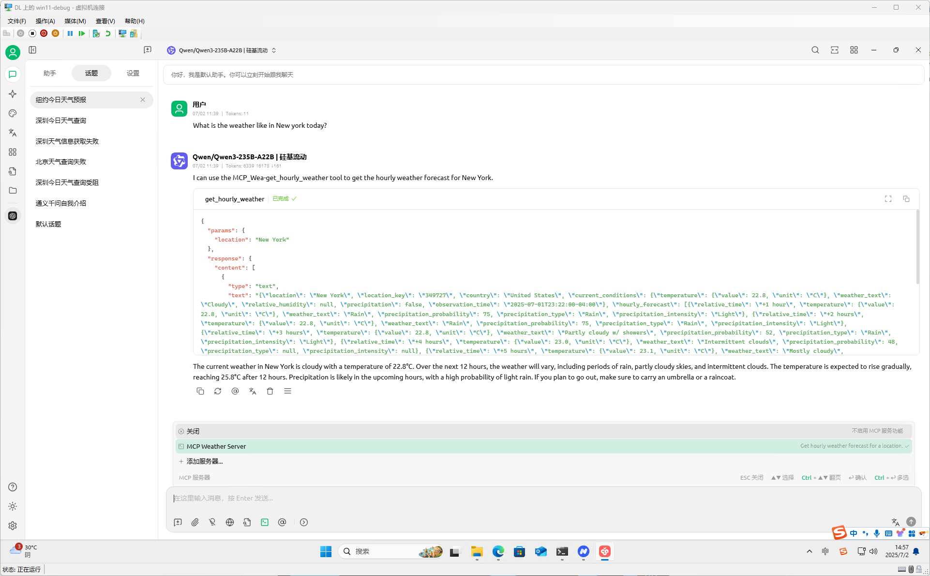Screen dimensions: 930x576
Task: Open the message more-options menu icon
Action: click(287, 391)
